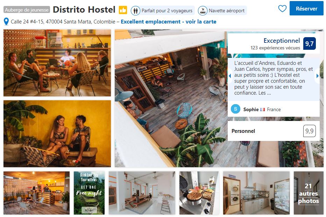Click the Réserver button
The height and width of the screenshot is (217, 326).
point(306,8)
